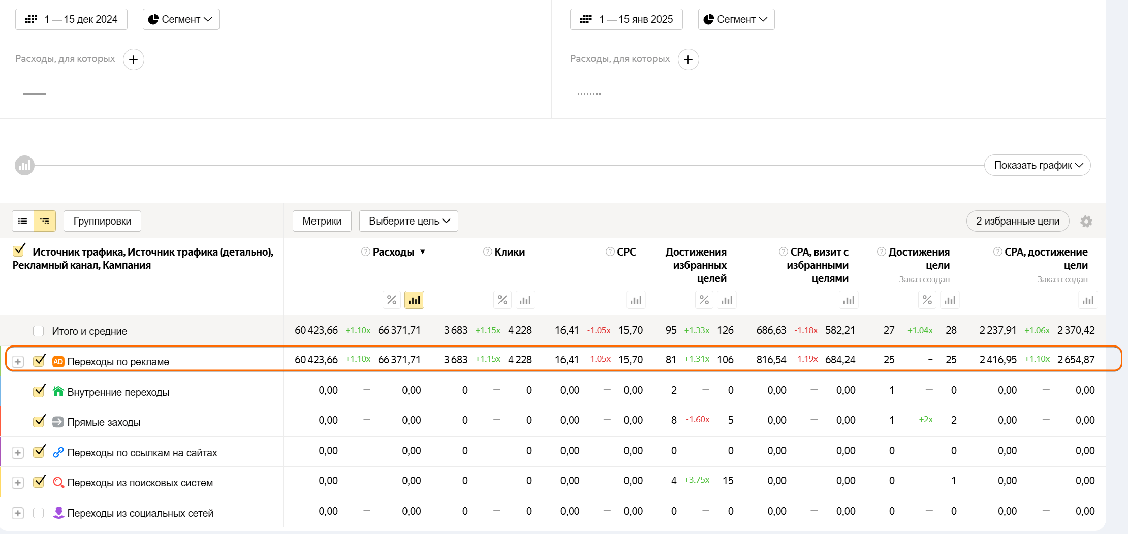Expand the Переходы по рекламе row
Image resolution: width=1128 pixels, height=534 pixels.
point(18,361)
